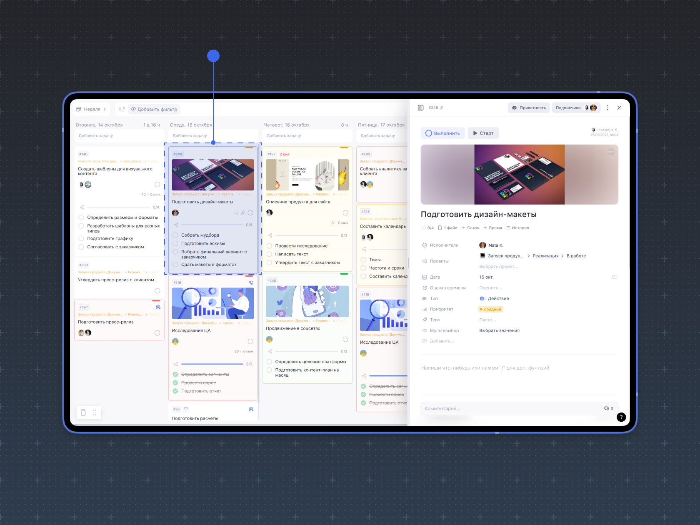
Task: Open the cover image ellipsis options
Action: [611, 152]
